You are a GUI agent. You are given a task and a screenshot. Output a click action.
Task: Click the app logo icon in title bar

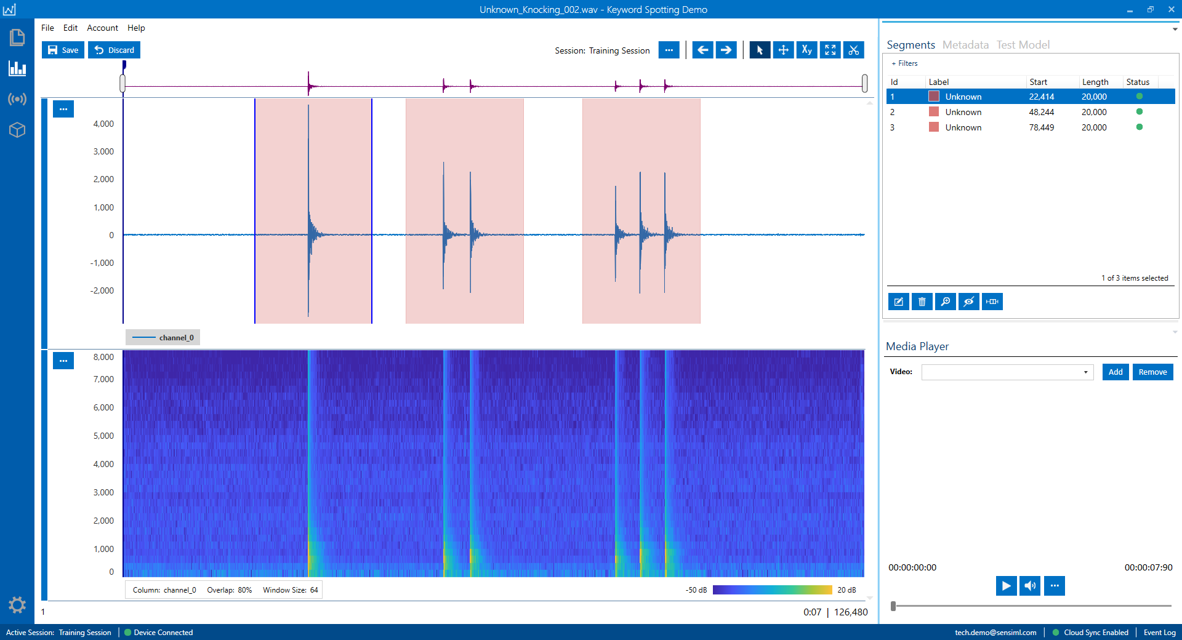(9, 9)
